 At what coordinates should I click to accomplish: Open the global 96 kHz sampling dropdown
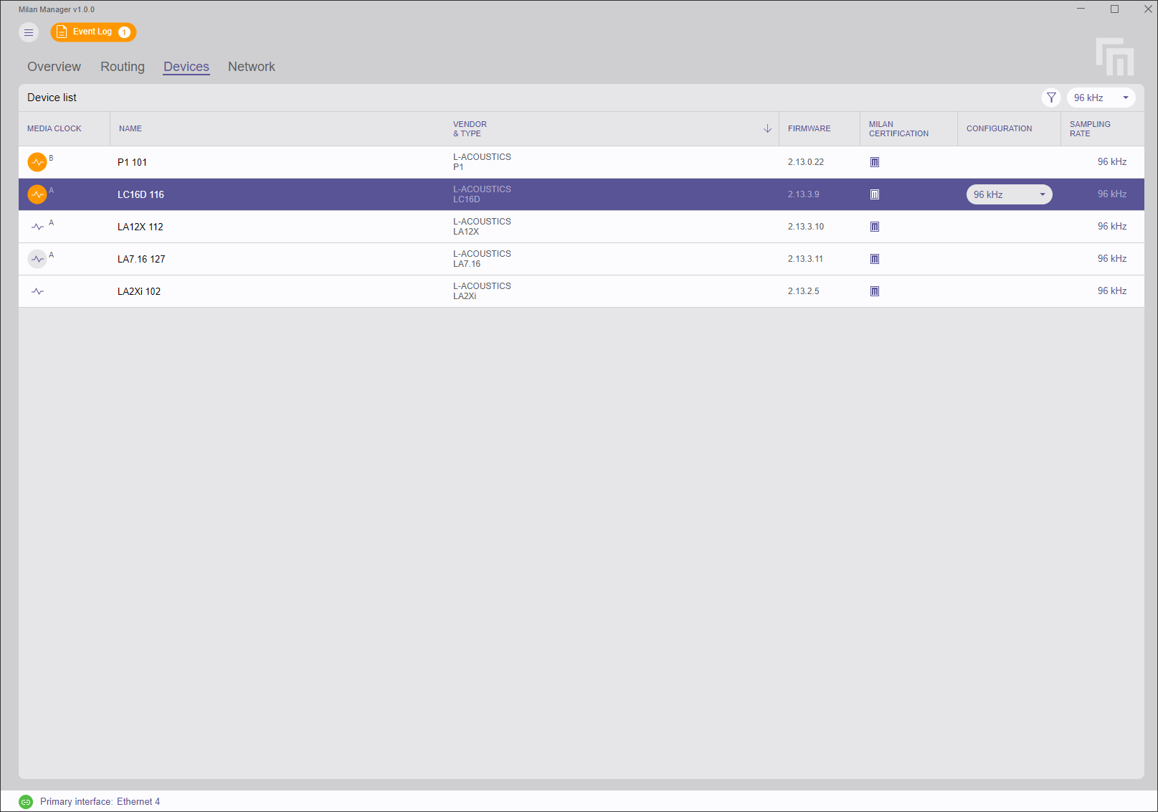click(1101, 98)
